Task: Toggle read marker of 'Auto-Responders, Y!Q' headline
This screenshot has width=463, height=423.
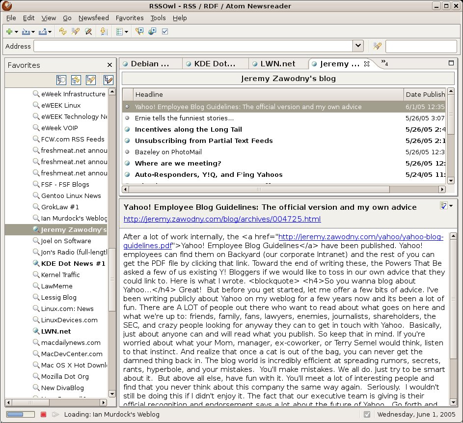Action: [127, 174]
